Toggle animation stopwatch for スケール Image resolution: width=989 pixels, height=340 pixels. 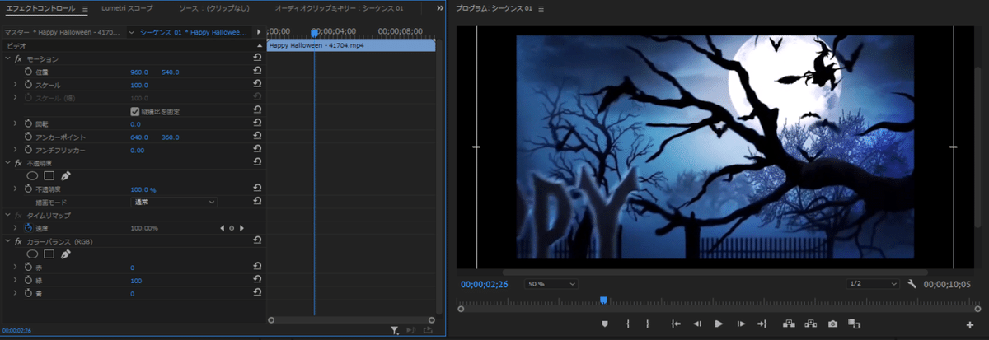27,85
